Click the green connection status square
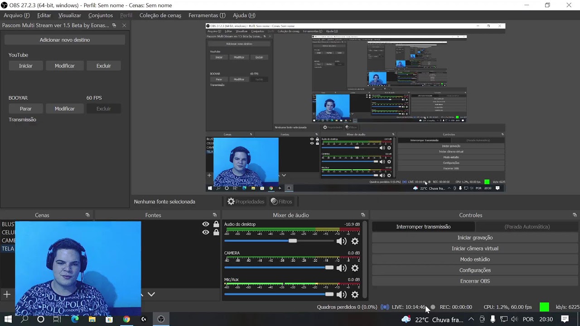580x326 pixels. 544,307
